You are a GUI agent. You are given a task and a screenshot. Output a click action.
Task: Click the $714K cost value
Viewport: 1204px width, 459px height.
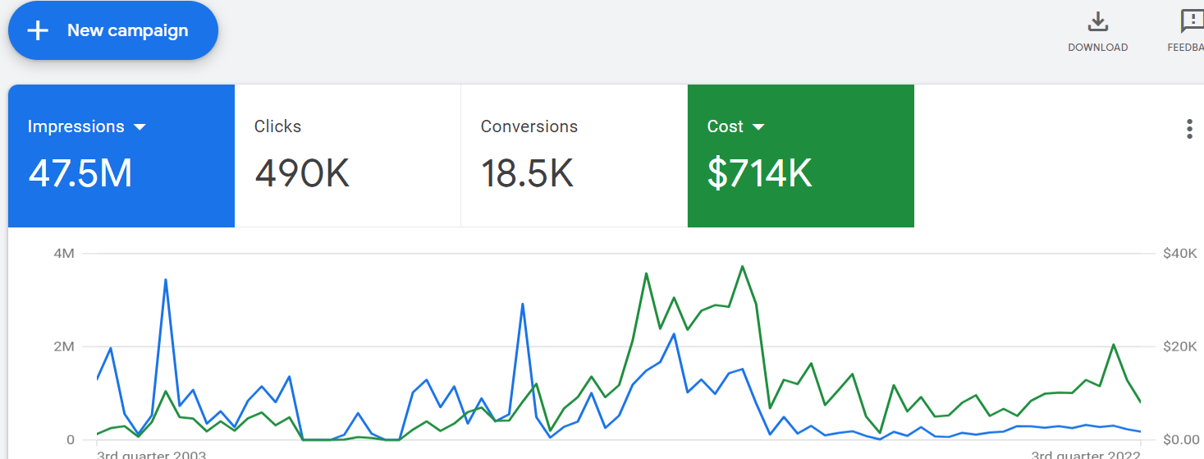(760, 173)
